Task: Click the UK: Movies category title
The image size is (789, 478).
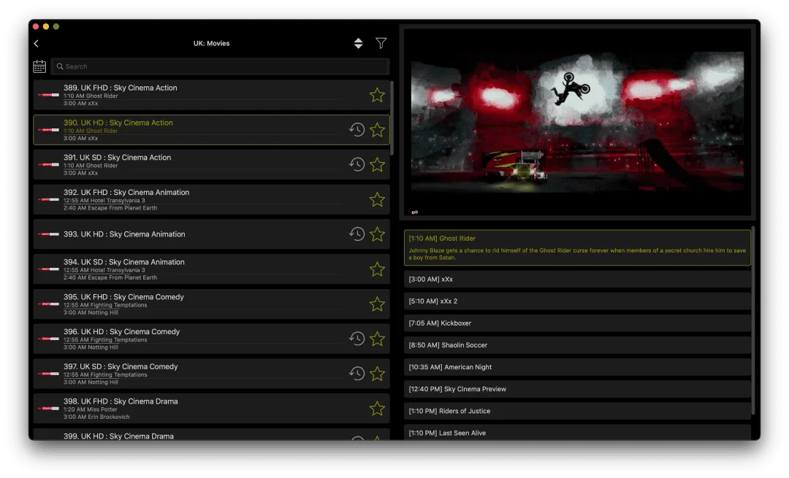Action: [211, 43]
